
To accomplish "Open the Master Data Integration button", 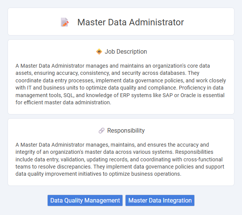I will (160, 200).
